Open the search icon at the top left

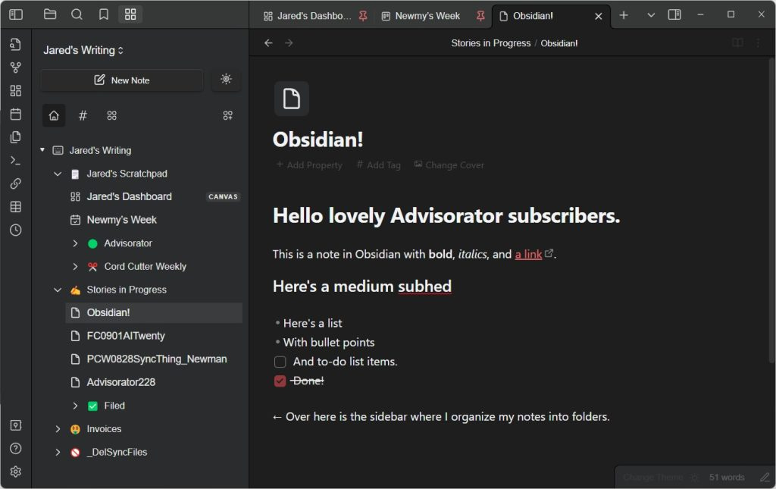pos(77,14)
